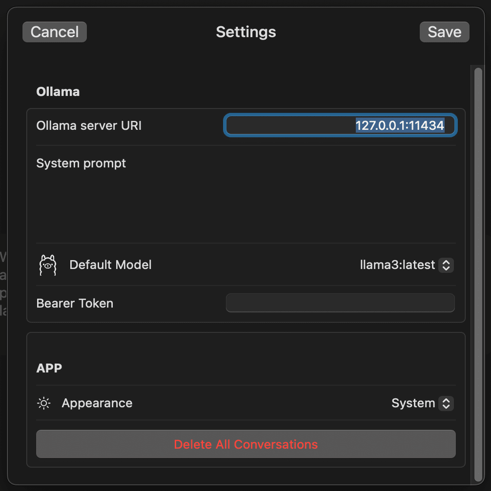
Task: Click the APP section heading
Action: click(49, 368)
